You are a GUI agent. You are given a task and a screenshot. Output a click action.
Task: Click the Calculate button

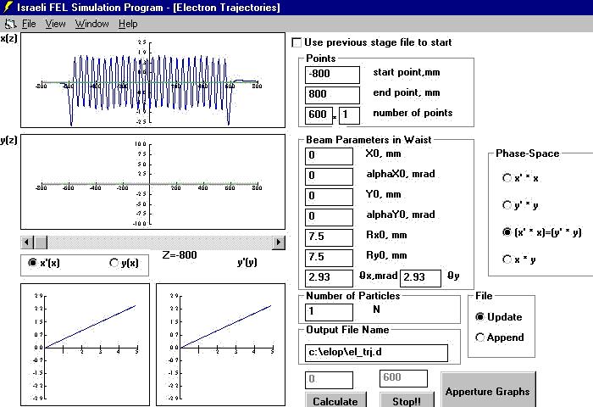335,400
